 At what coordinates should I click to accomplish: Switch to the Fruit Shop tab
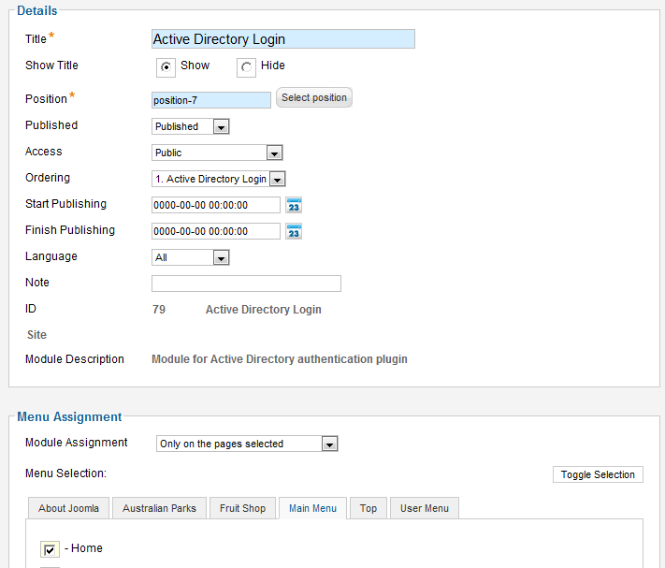pos(242,508)
